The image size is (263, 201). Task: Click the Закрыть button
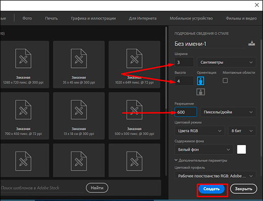[244, 189]
